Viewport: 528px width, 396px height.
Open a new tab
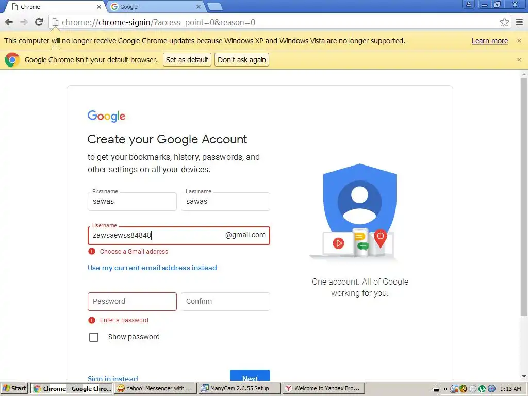click(x=214, y=7)
